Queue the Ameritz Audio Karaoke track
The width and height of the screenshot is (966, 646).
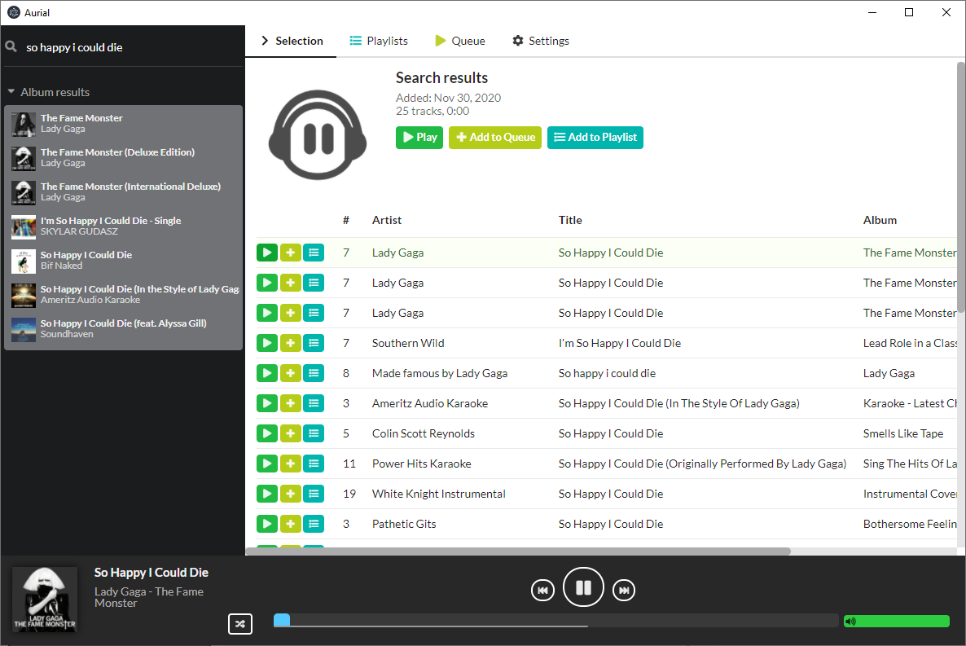click(290, 404)
